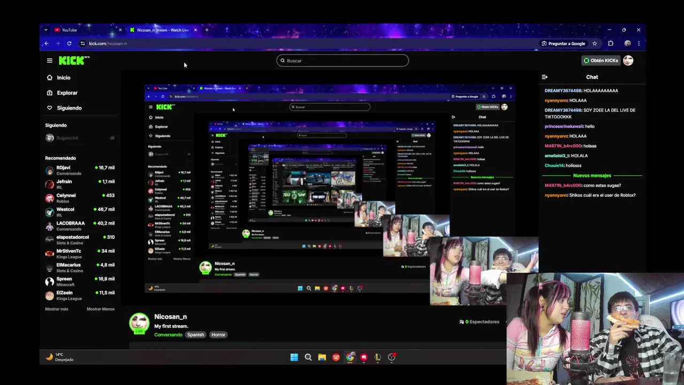The height and width of the screenshot is (385, 684).
Task: Click the Nuevos mensajes chat divider
Action: pos(592,175)
